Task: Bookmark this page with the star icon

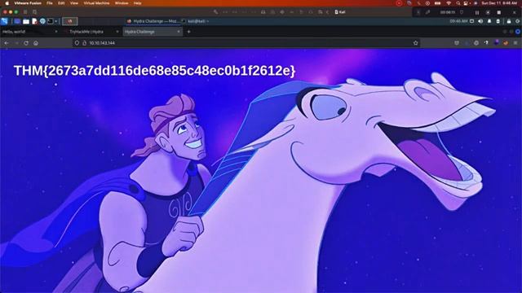Action: (x=415, y=43)
